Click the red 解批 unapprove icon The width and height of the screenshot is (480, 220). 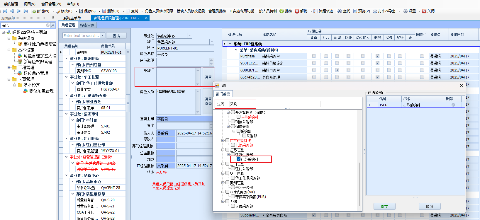point(297,11)
